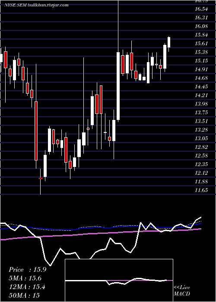The width and height of the screenshot is (216, 302).
Task: Click the small red doji candle at 12.12
Action: click(x=41, y=179)
